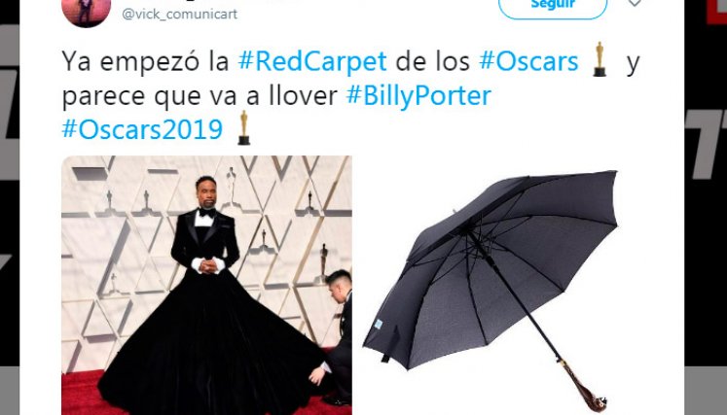Click the Seguir follow button

[553, 7]
